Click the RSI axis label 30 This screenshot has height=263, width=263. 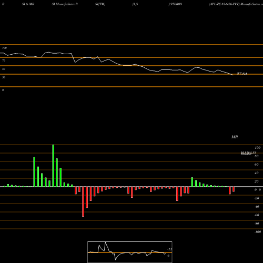click(4, 77)
